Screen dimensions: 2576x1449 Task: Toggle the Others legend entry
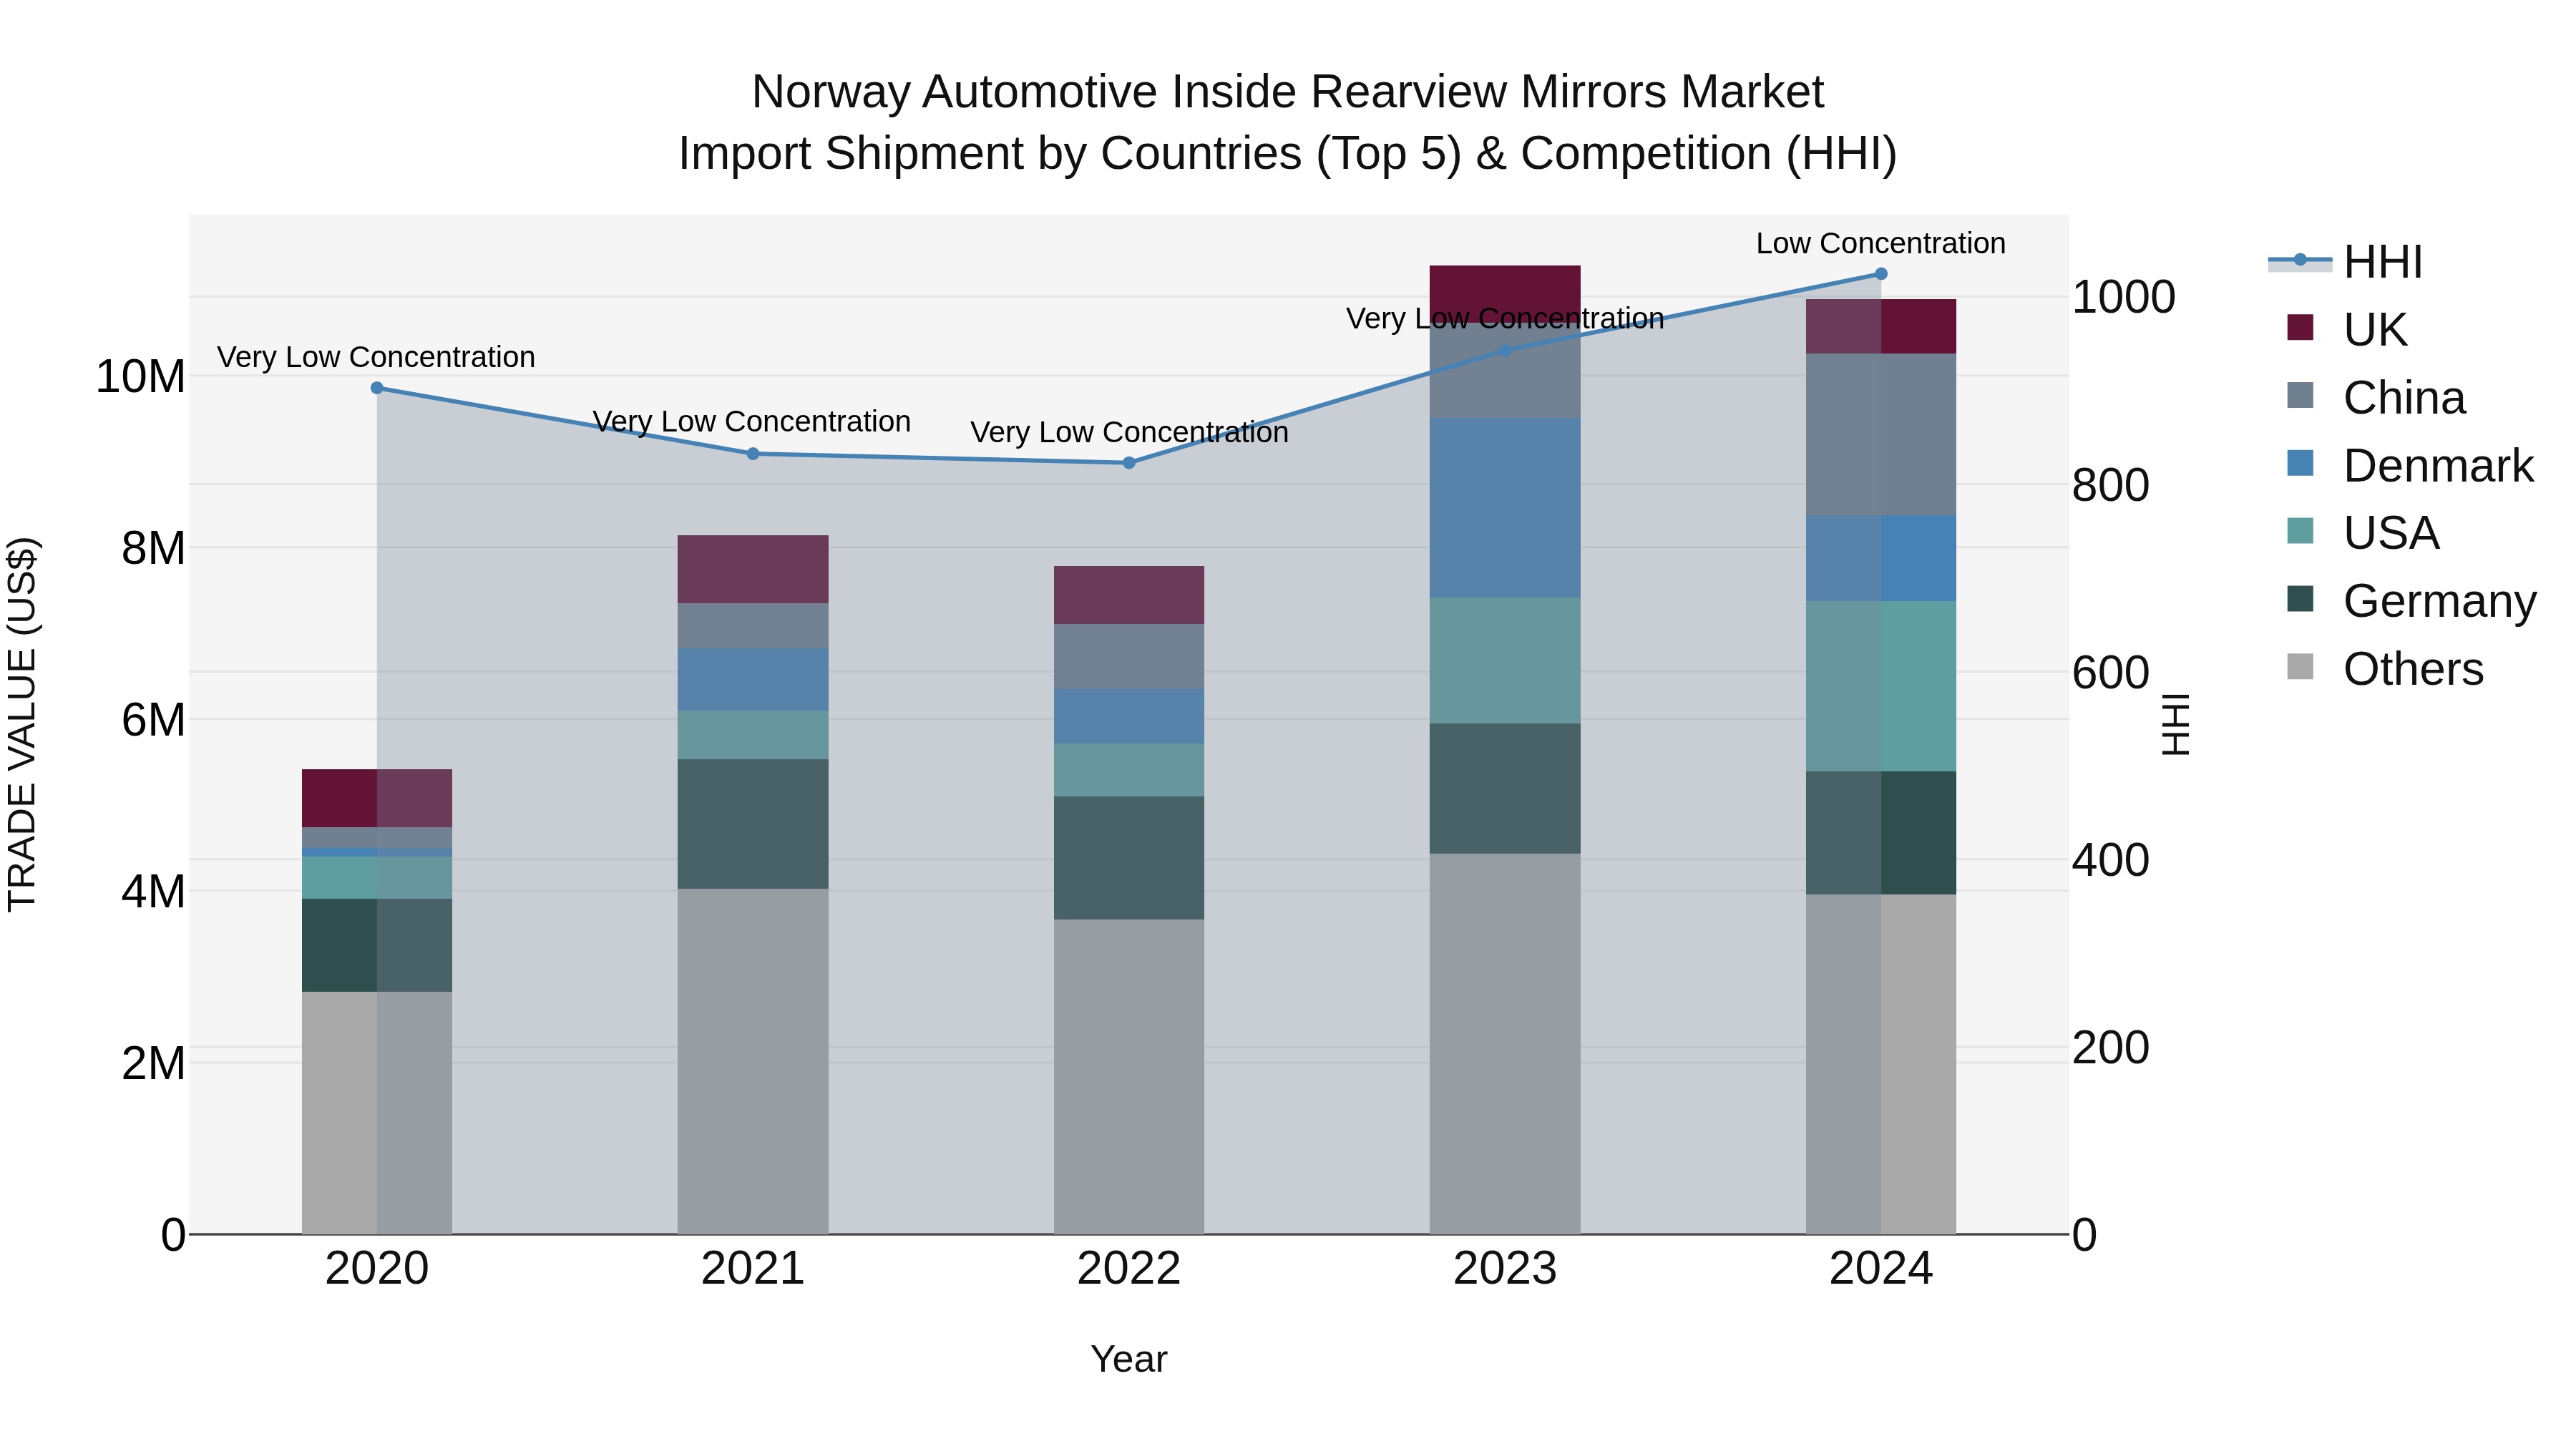click(2384, 669)
